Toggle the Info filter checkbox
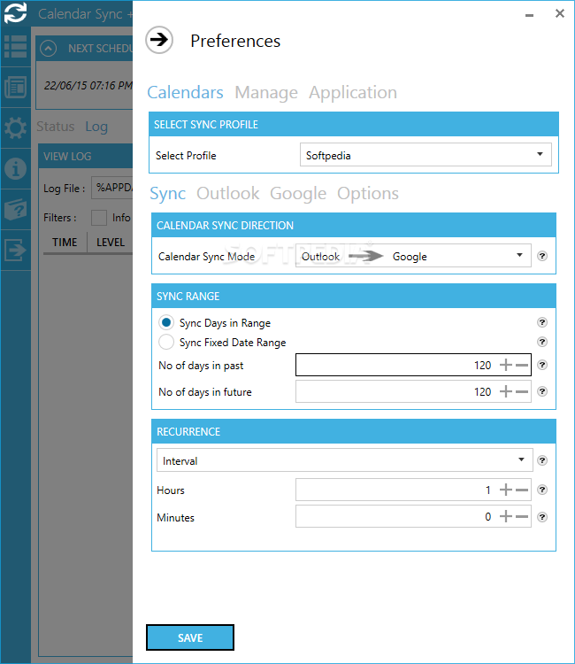This screenshot has width=575, height=664. [99, 218]
